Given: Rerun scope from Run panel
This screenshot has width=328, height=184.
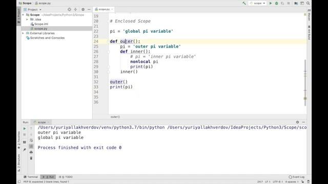Looking at the screenshot, I should 25,128.
